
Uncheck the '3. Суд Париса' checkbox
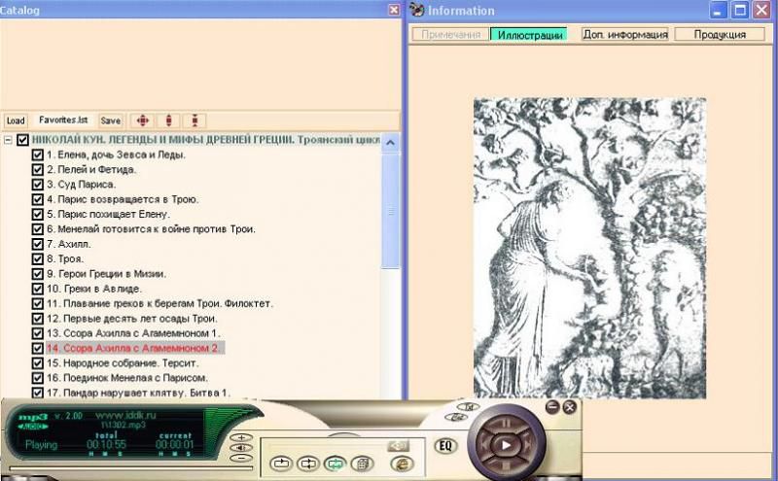[38, 185]
